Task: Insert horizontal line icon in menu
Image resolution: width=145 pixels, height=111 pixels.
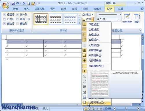Action: coord(84,87)
